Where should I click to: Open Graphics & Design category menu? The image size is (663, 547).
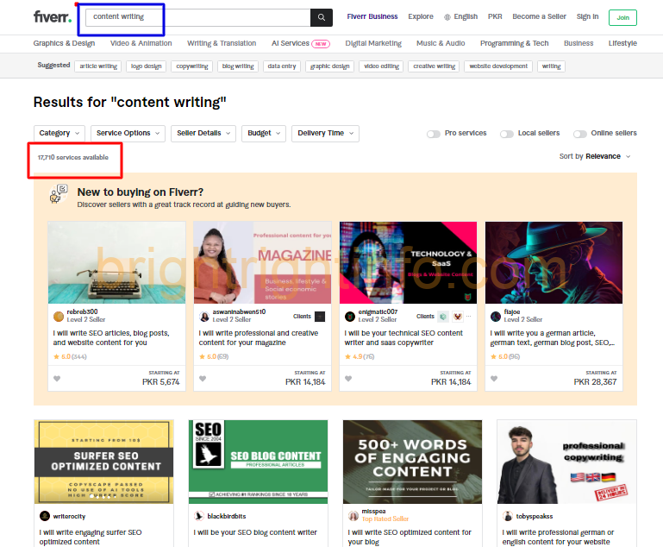coord(65,43)
